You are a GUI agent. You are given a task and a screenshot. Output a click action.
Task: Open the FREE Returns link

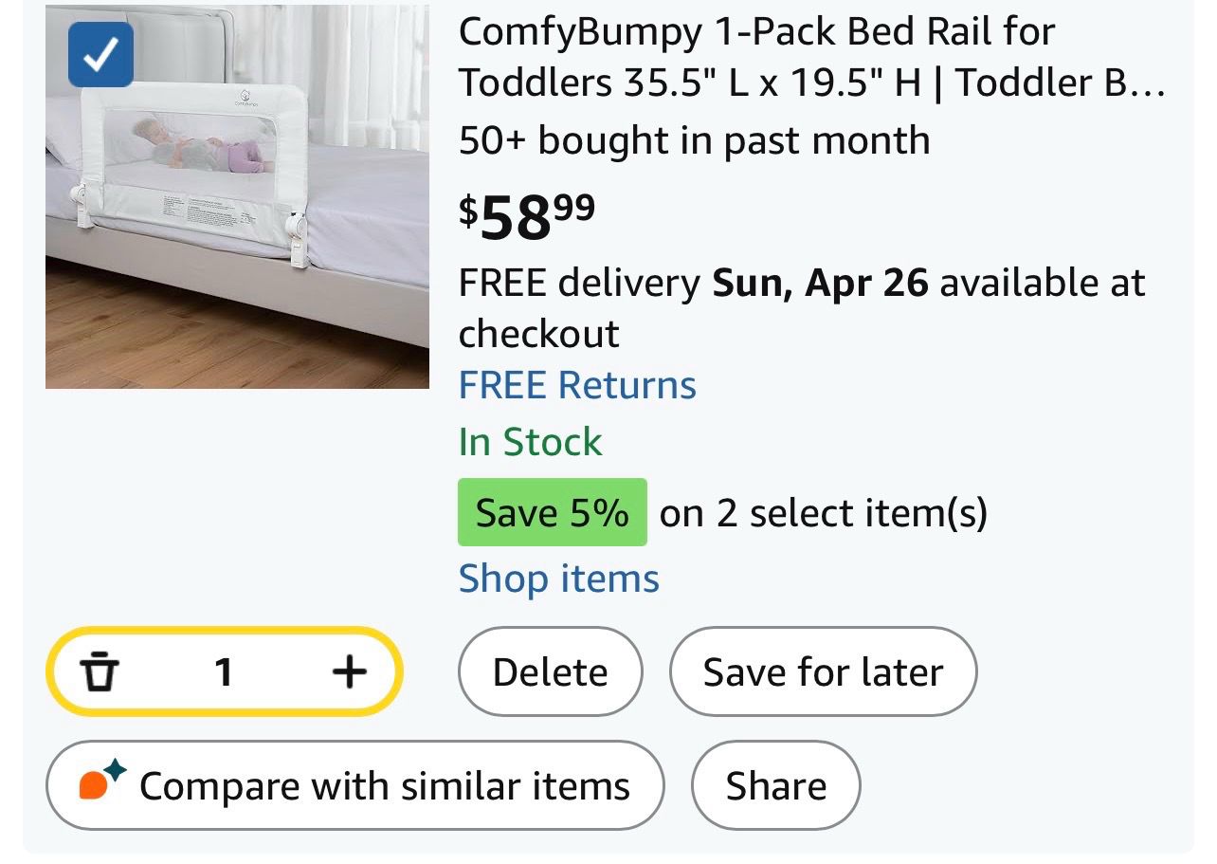point(577,385)
